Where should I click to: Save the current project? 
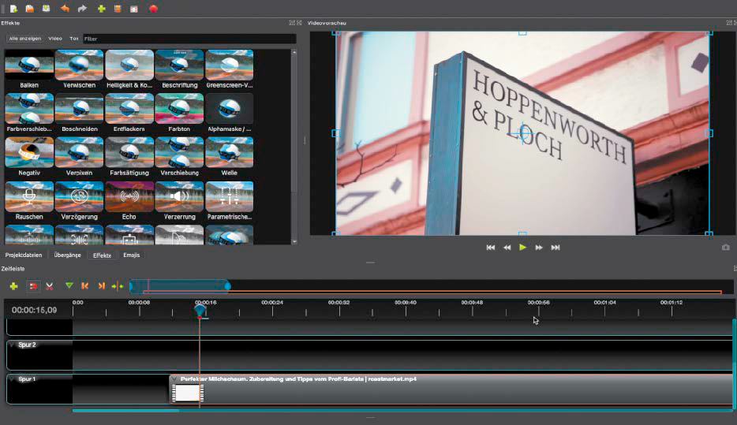pos(46,9)
